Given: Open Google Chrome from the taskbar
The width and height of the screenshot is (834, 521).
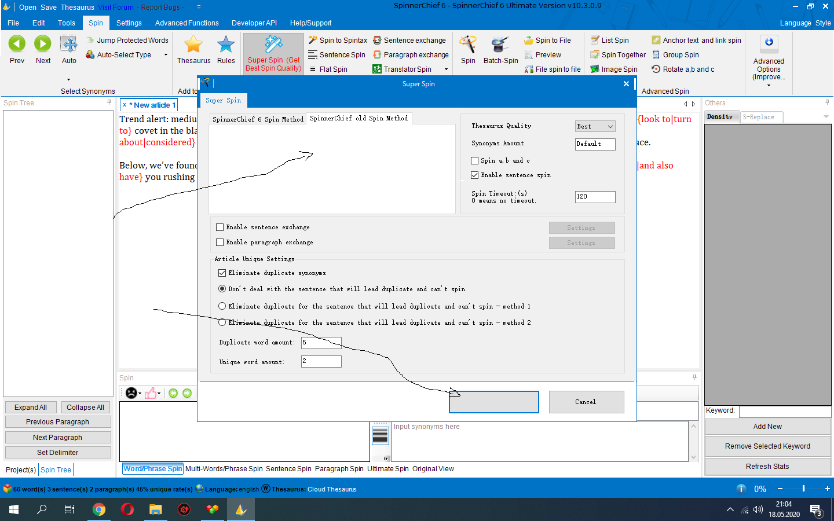Looking at the screenshot, I should (99, 509).
